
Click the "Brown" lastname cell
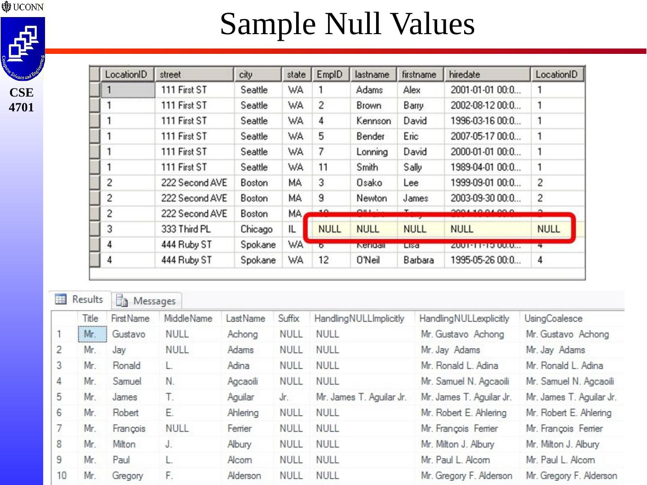(373, 106)
